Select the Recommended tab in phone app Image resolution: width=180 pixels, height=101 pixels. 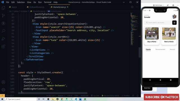pyautogui.click(x=160, y=49)
